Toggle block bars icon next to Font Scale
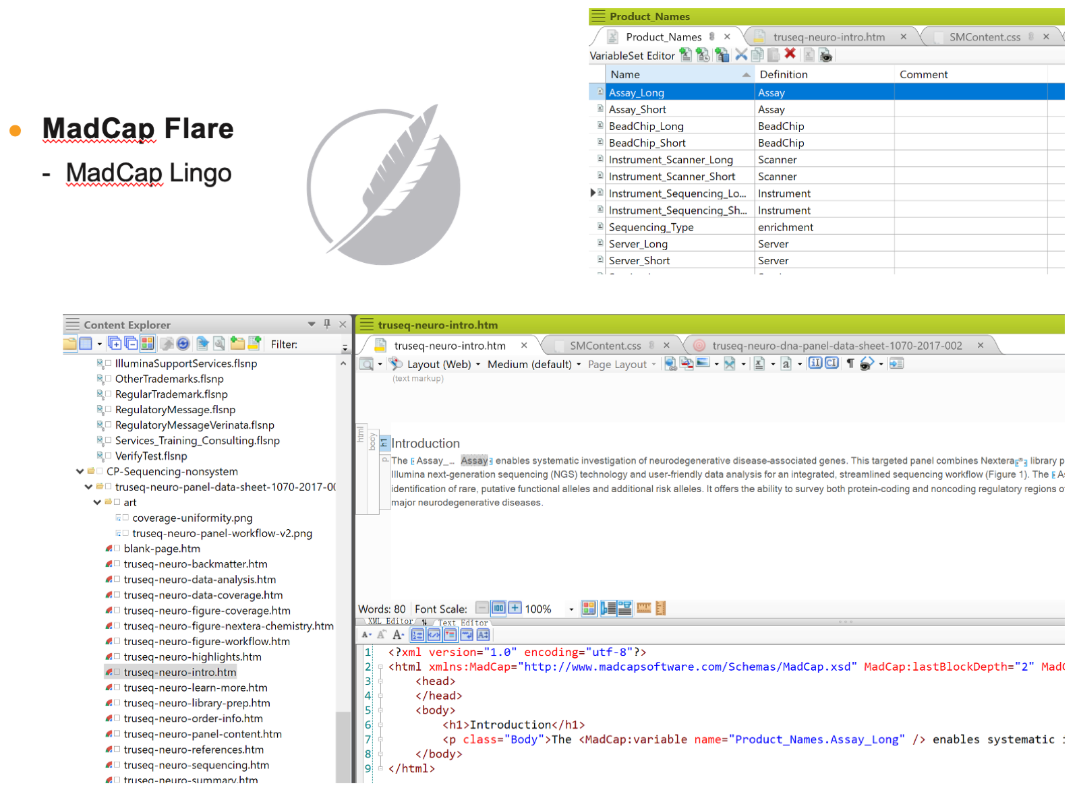 [608, 608]
